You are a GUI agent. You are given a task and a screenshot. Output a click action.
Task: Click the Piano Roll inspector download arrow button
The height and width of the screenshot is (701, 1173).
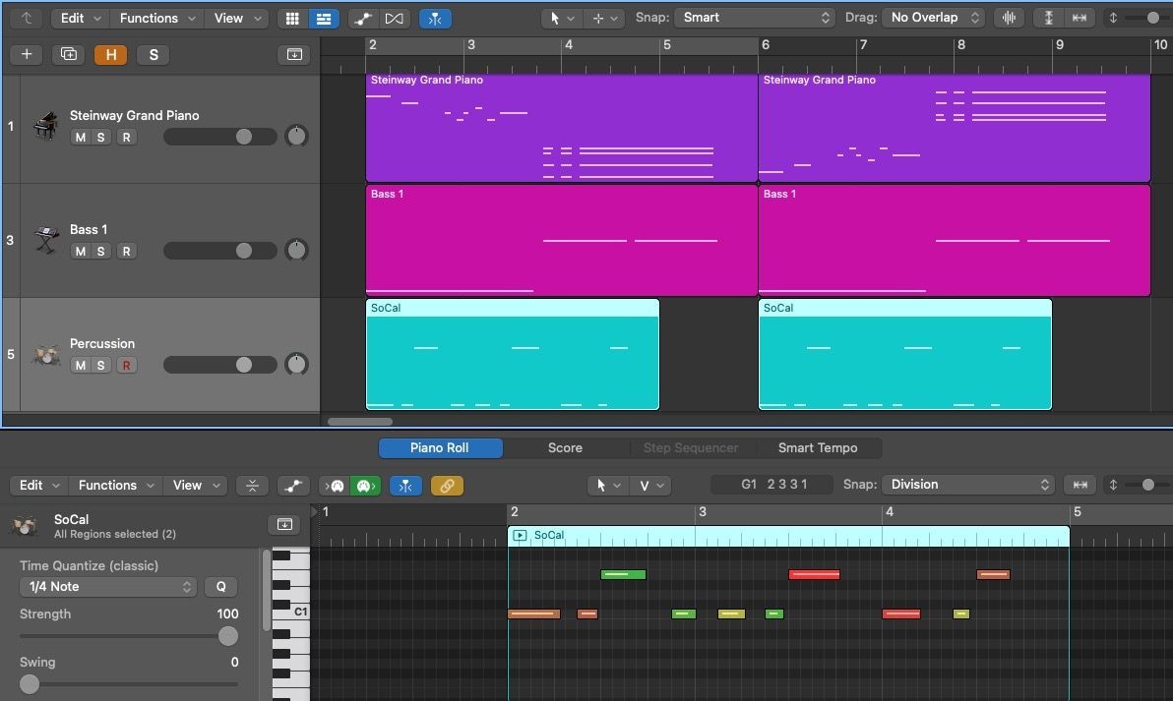pyautogui.click(x=284, y=525)
